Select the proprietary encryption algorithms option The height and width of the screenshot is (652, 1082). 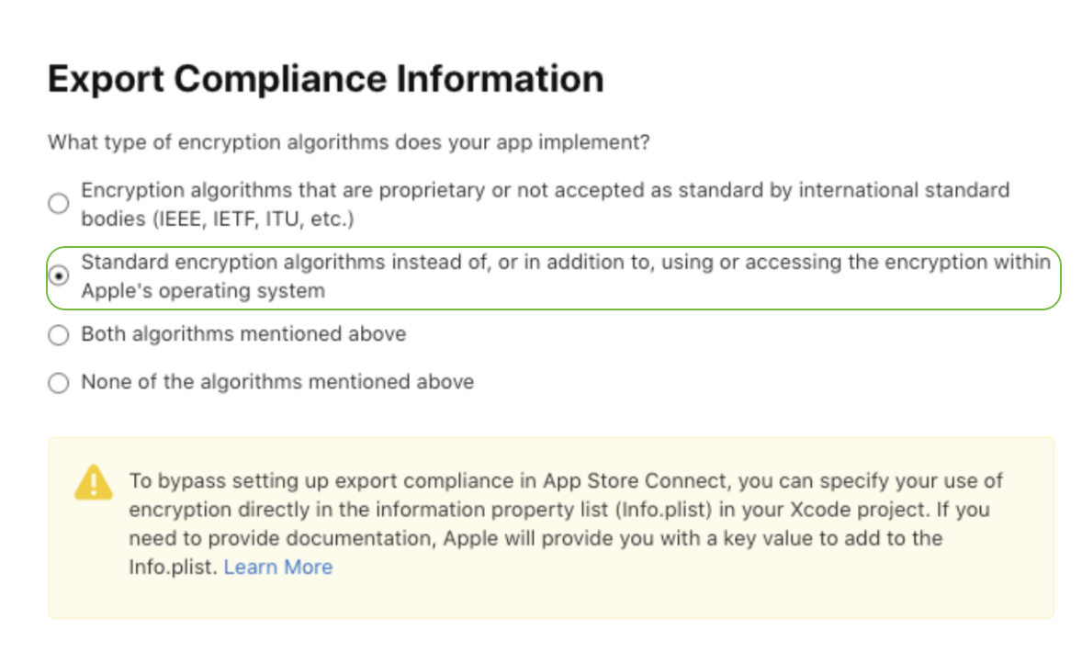(58, 204)
